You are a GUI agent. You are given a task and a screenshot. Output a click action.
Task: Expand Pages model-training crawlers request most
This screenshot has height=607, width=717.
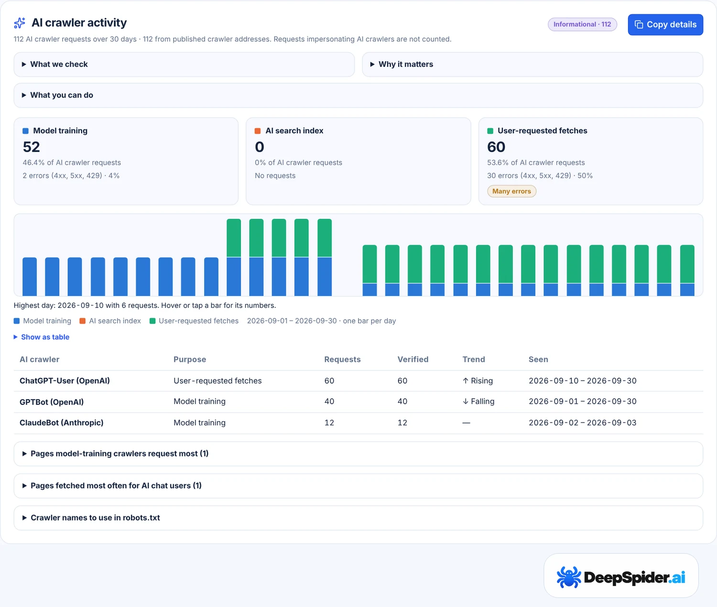pos(358,454)
